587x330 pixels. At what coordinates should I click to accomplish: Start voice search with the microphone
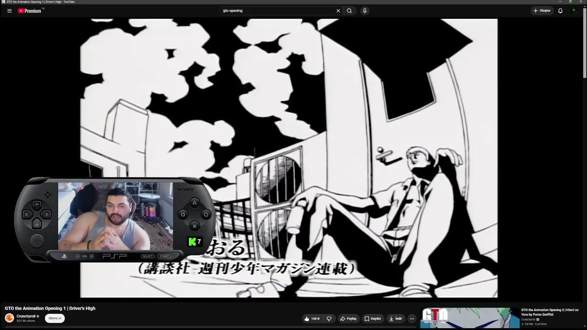(x=365, y=11)
